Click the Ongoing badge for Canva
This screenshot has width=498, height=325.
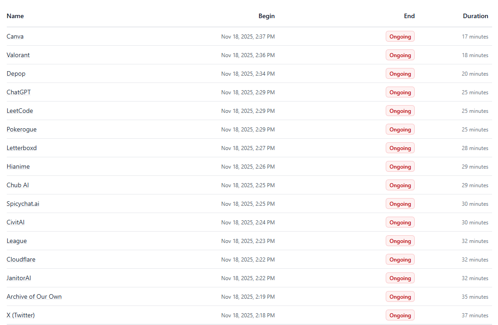pyautogui.click(x=400, y=37)
